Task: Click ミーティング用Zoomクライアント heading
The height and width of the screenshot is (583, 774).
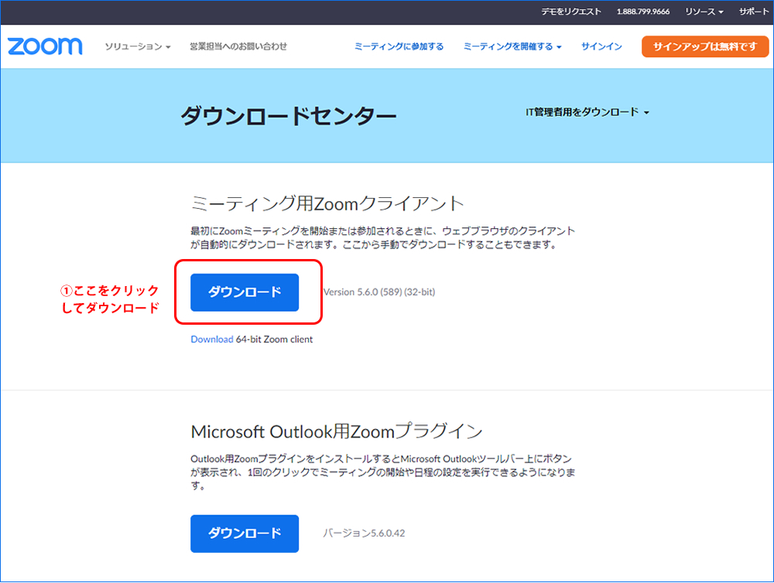Action: [327, 203]
